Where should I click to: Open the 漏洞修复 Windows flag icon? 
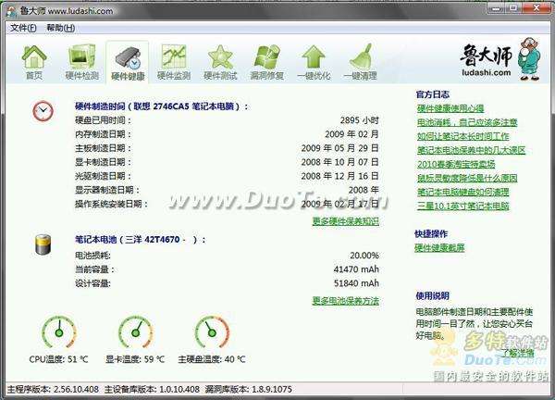point(267,62)
